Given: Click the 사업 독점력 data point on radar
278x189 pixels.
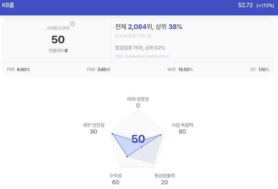Looking at the screenshot, I should click(x=160, y=135).
